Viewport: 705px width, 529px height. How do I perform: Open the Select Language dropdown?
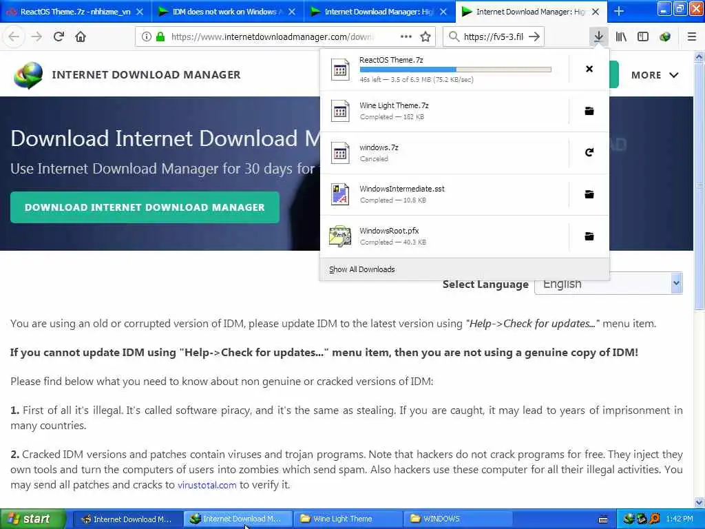pos(609,284)
